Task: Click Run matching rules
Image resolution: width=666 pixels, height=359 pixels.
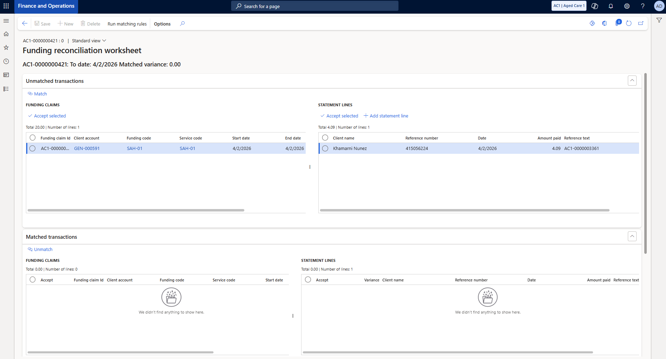Action: click(127, 24)
